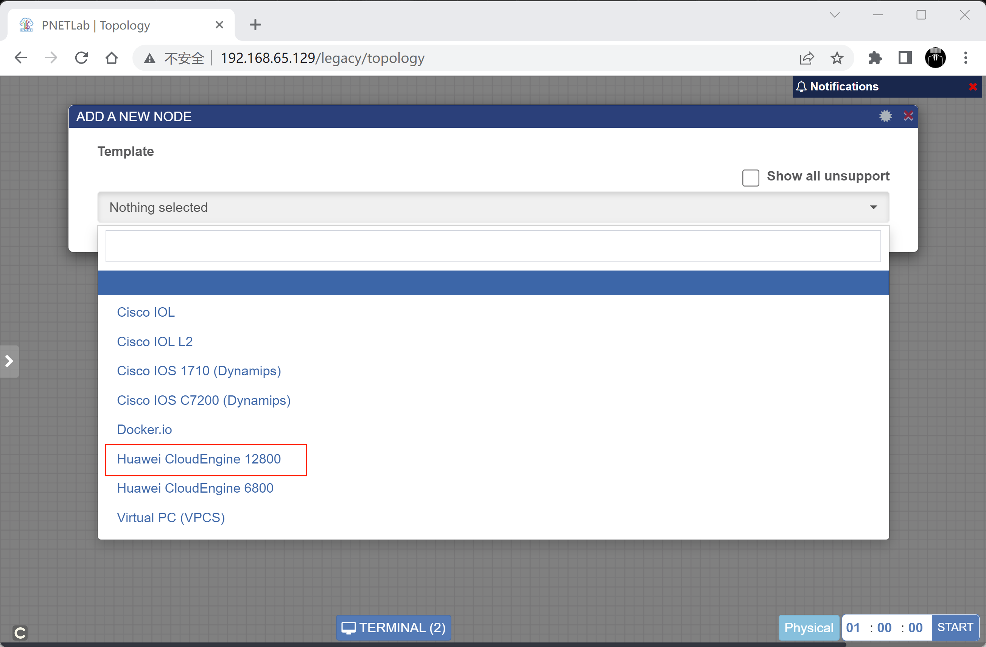Image resolution: width=986 pixels, height=647 pixels.
Task: Click the timer minutes field
Action: (x=884, y=628)
